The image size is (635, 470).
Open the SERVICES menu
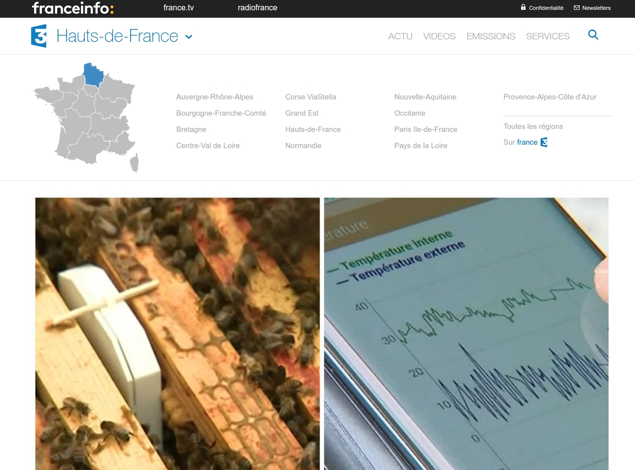point(548,36)
